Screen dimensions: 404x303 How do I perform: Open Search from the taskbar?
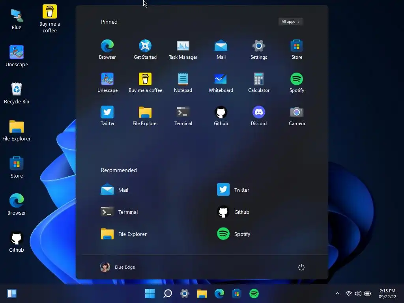click(x=167, y=294)
